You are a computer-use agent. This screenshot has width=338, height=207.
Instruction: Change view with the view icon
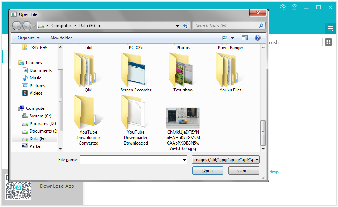[x=225, y=38]
